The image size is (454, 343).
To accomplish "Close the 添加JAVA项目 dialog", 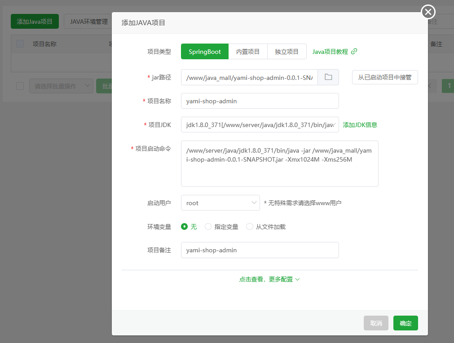I will click(427, 12).
